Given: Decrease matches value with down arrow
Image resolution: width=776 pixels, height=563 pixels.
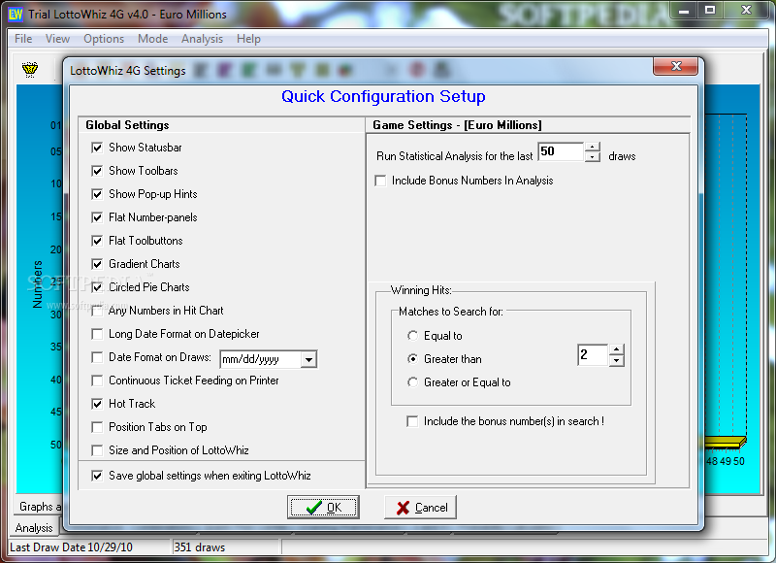Looking at the screenshot, I should 616,360.
